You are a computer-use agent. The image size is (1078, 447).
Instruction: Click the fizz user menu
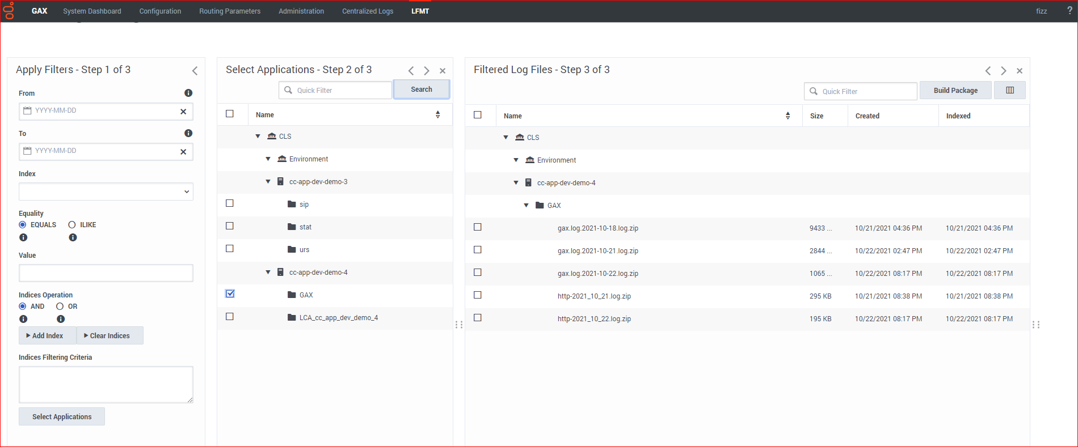[1042, 11]
